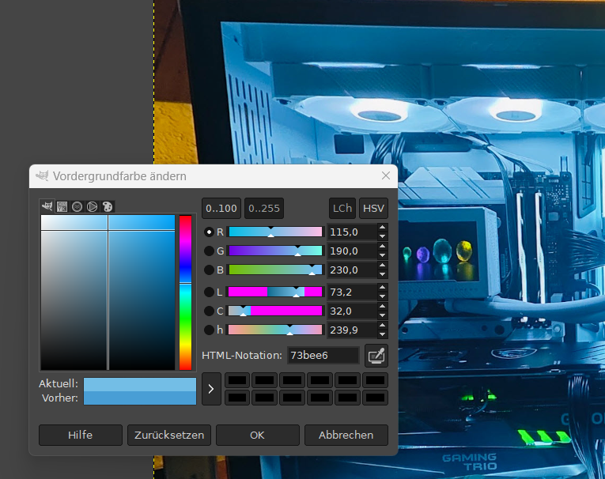Click the G channel slider
This screenshot has width=605, height=479.
click(275, 251)
